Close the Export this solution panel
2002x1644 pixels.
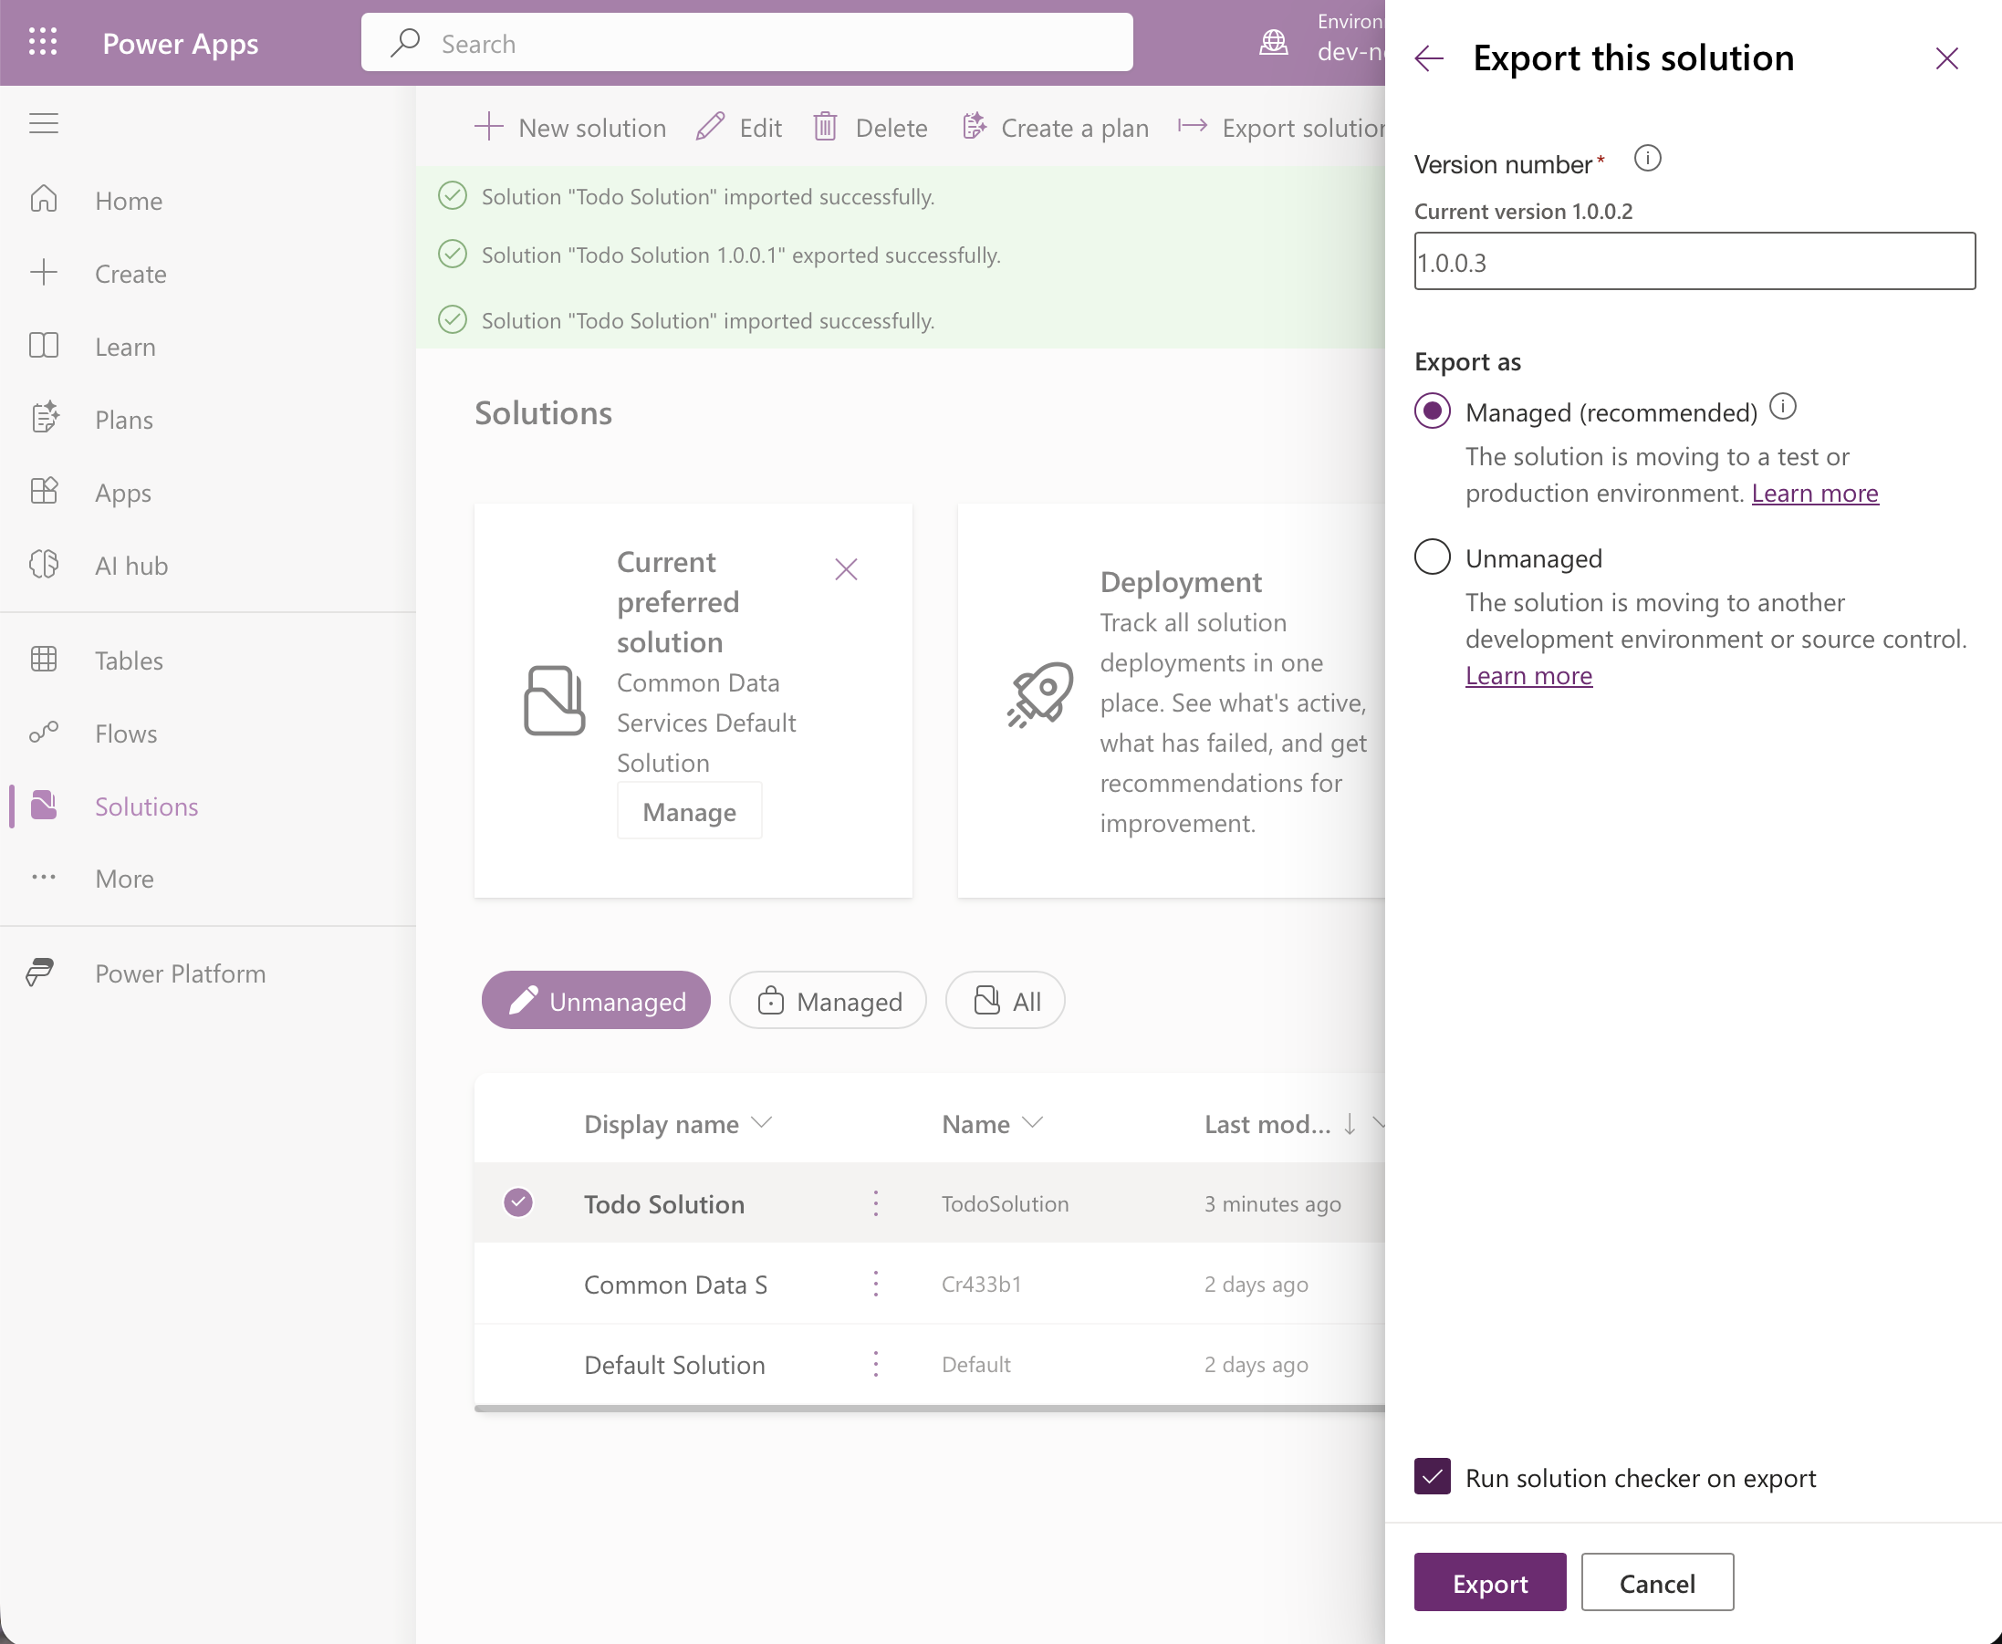click(x=1946, y=58)
